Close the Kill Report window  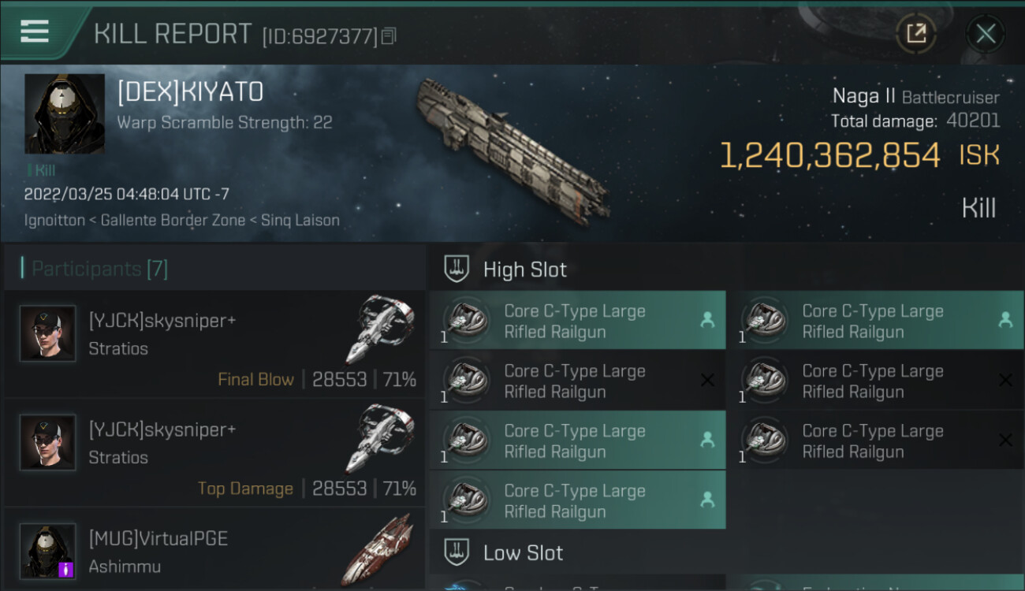pyautogui.click(x=986, y=33)
